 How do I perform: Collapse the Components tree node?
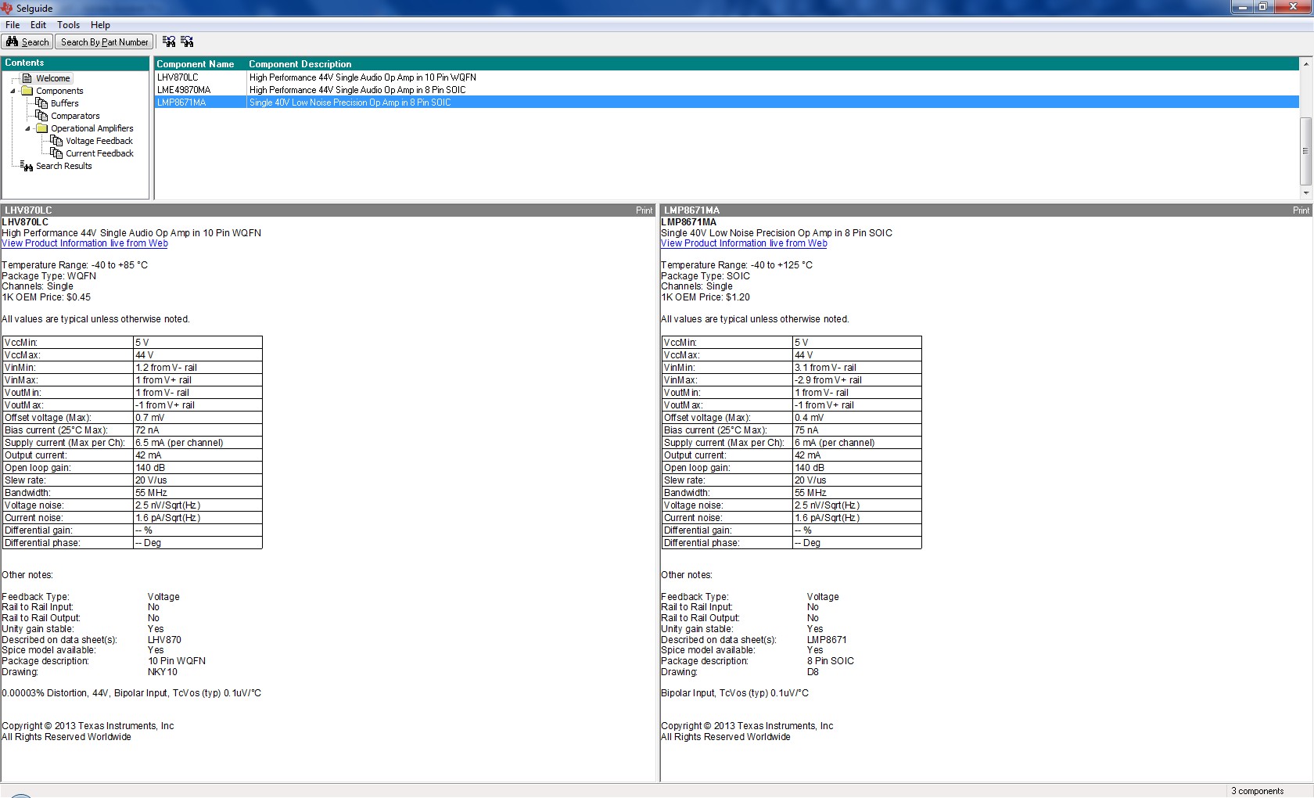tap(13, 92)
